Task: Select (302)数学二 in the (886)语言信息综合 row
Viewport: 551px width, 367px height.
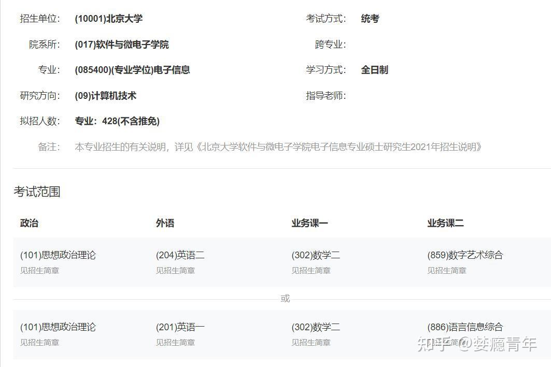Action: coord(316,327)
